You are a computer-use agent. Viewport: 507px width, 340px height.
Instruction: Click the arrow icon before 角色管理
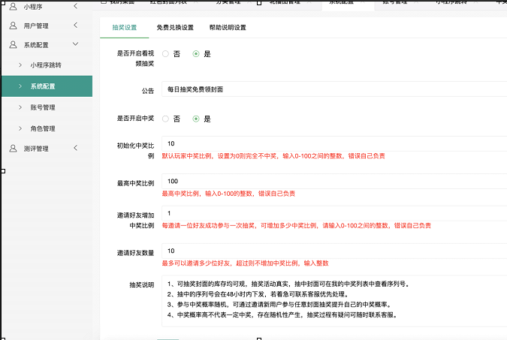[20, 128]
